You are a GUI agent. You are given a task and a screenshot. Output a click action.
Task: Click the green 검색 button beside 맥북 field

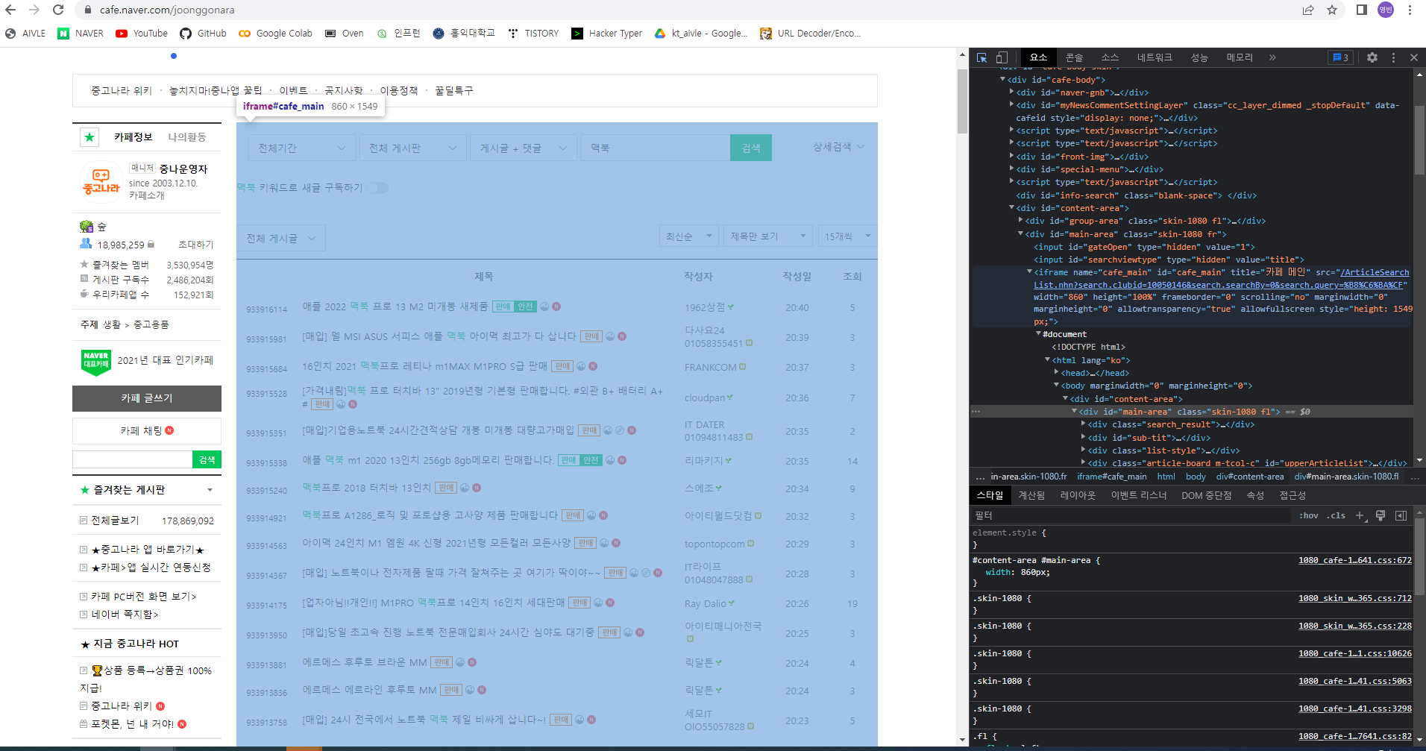pyautogui.click(x=751, y=148)
